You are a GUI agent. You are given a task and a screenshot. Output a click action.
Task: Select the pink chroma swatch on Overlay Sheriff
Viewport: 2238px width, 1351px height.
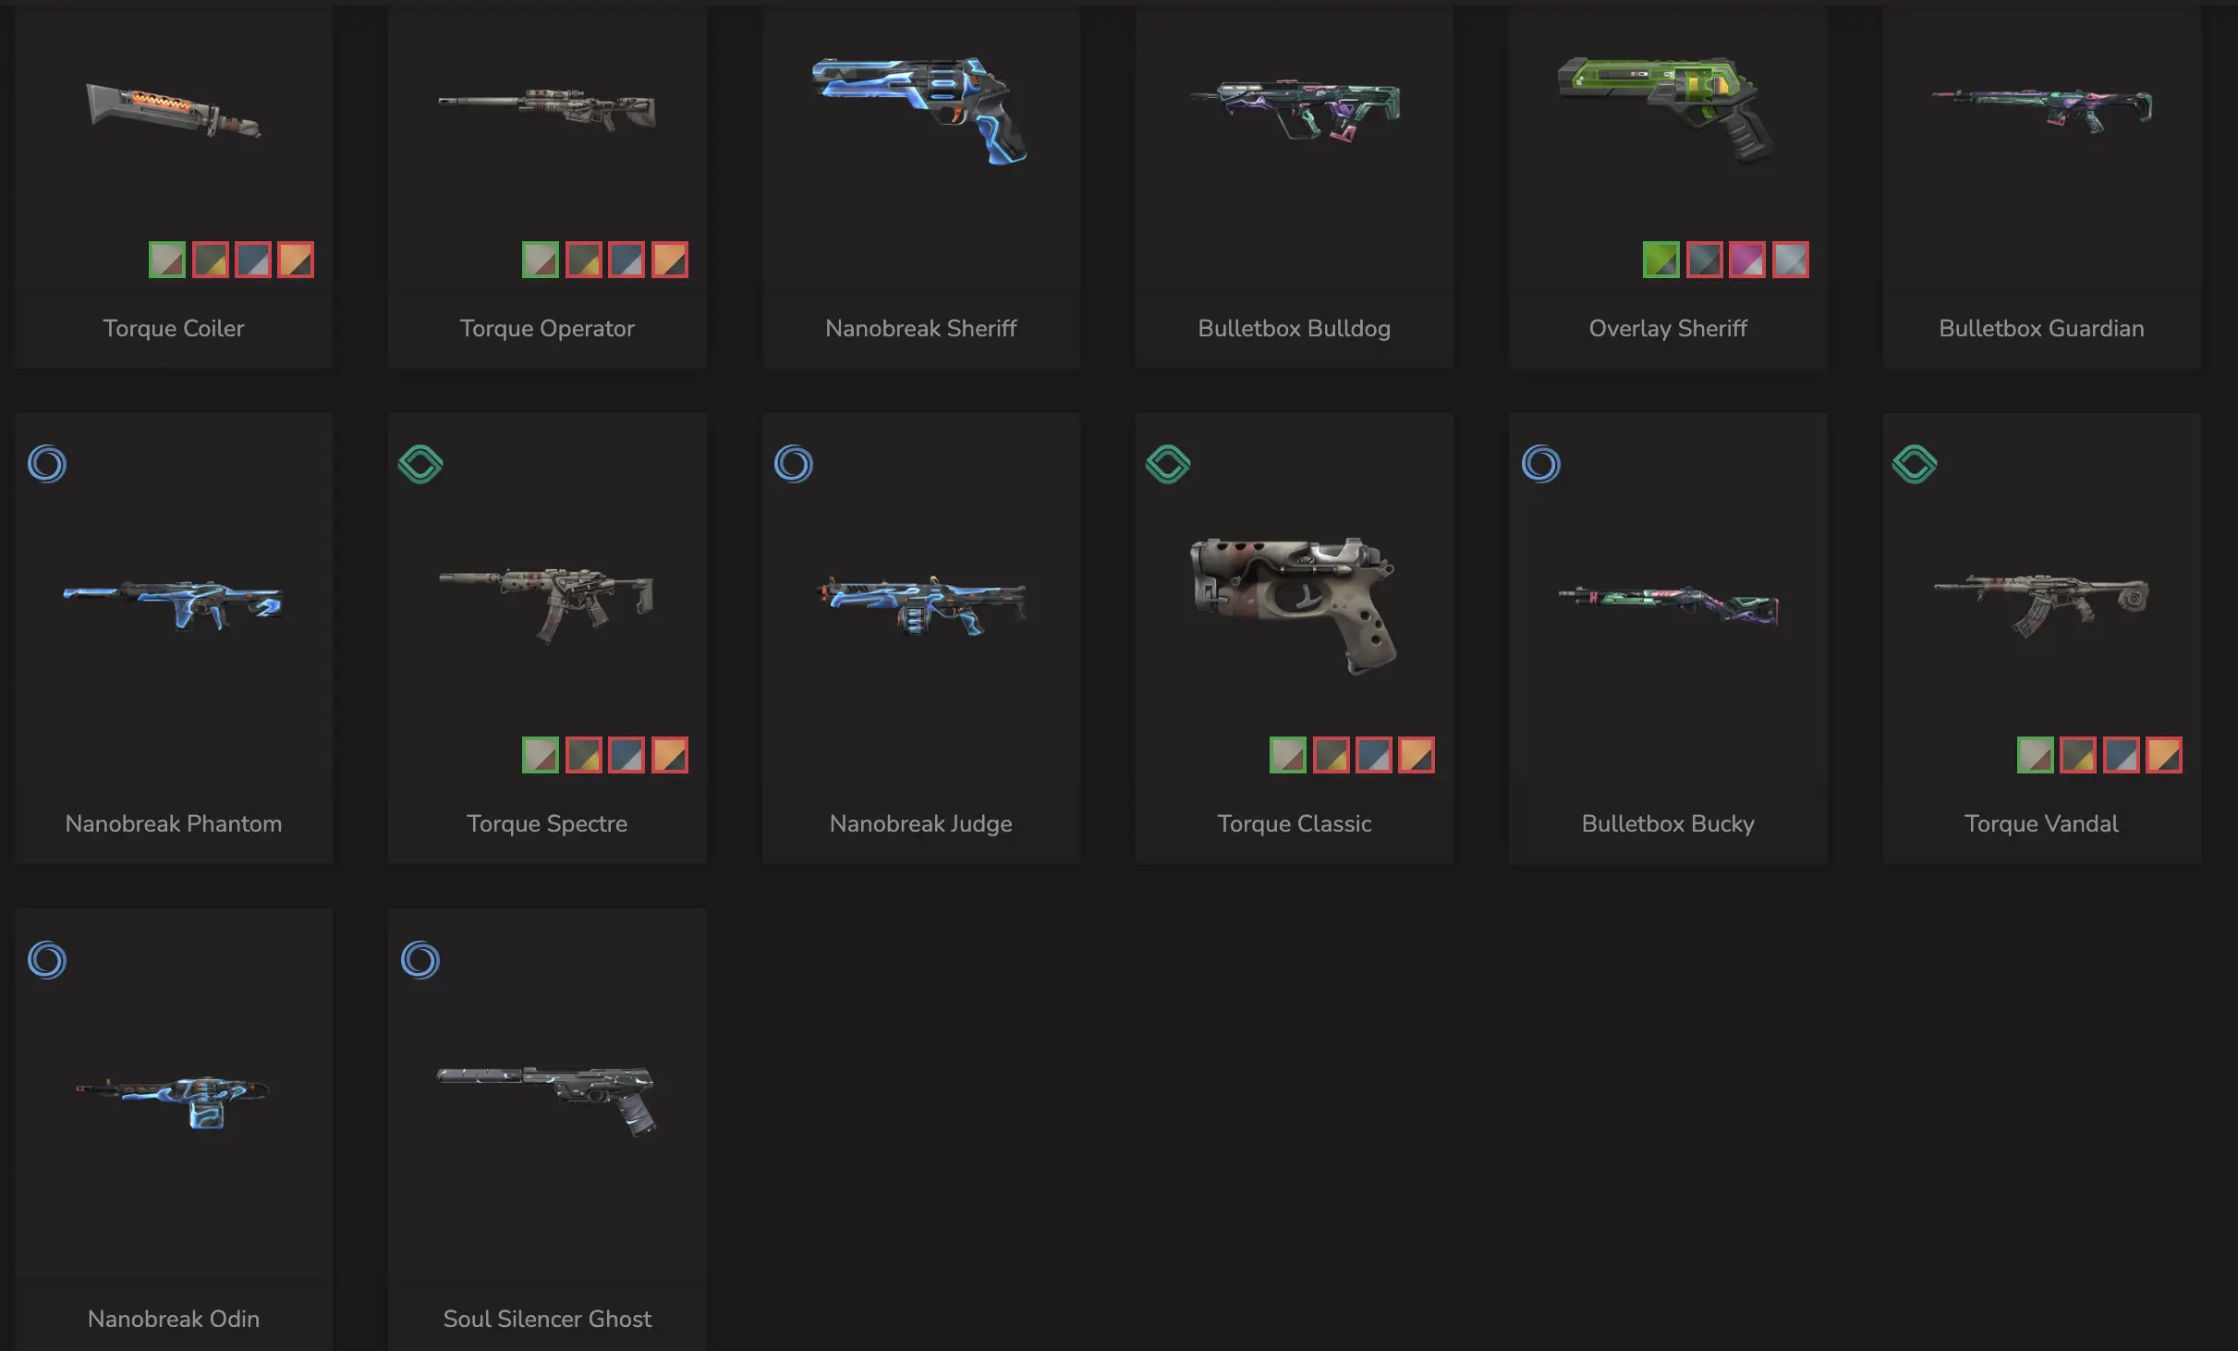[1747, 260]
